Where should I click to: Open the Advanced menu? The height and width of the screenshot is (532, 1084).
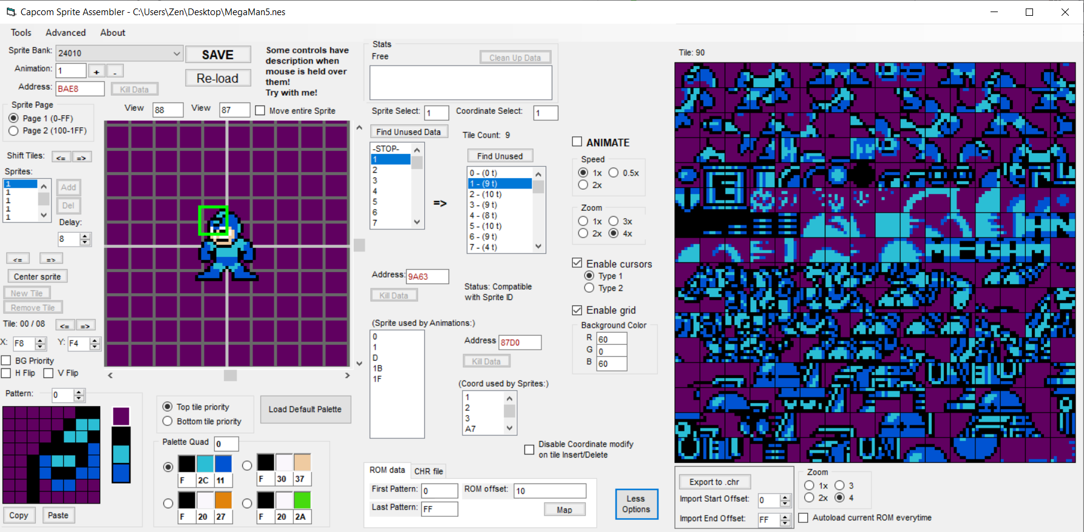[66, 33]
